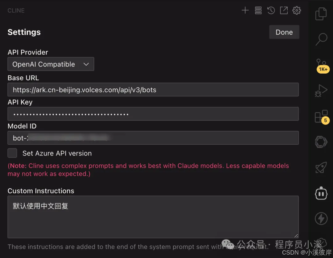Open the hexagon extension icon in activity bar
The height and width of the screenshot is (258, 333).
click(321, 142)
